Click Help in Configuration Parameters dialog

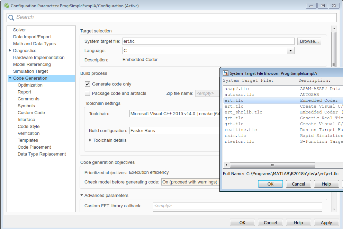[298, 223]
